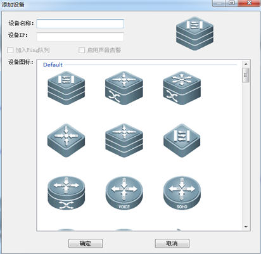Click the Default group header
This screenshot has width=261, height=254.
[x=53, y=65]
